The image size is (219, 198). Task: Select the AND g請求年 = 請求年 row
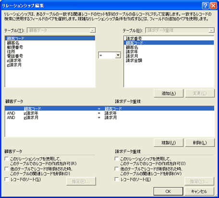click(x=110, y=113)
